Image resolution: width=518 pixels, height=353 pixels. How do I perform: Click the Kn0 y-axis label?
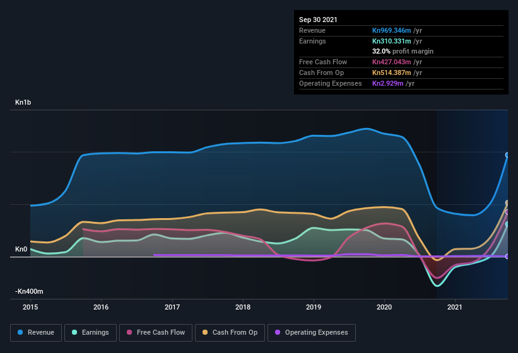point(21,249)
